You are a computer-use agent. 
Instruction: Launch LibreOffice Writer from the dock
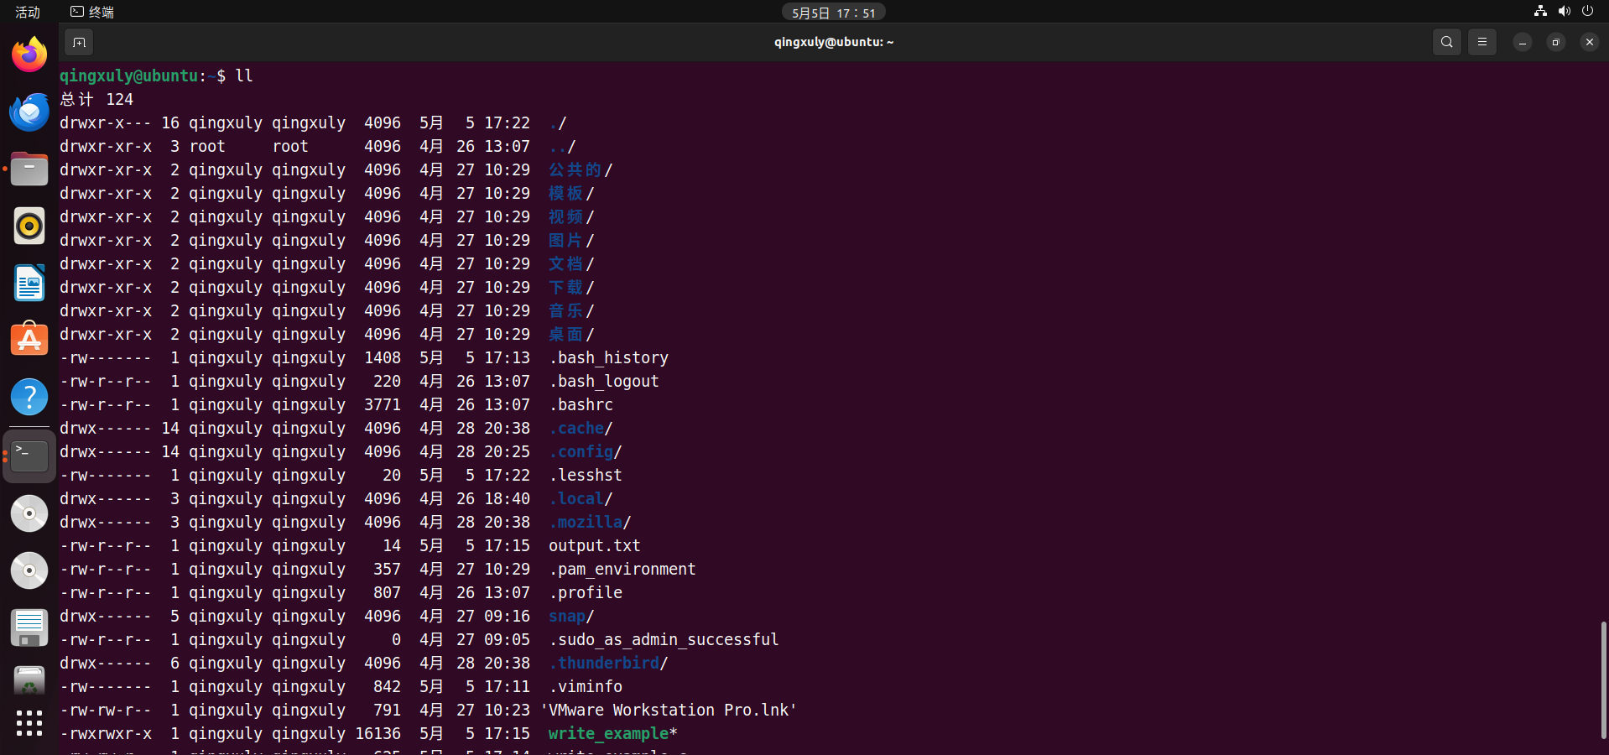tap(29, 283)
